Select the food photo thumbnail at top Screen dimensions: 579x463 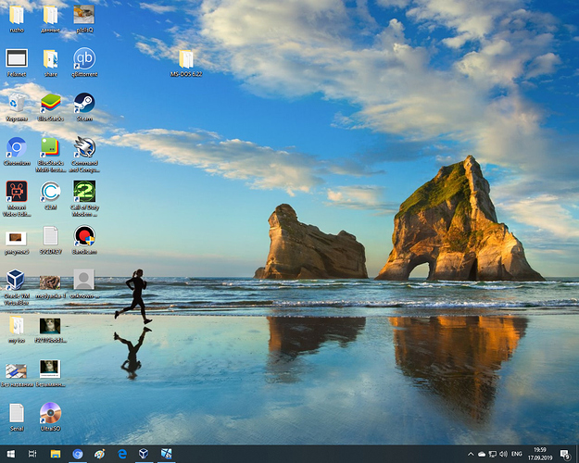(84, 19)
